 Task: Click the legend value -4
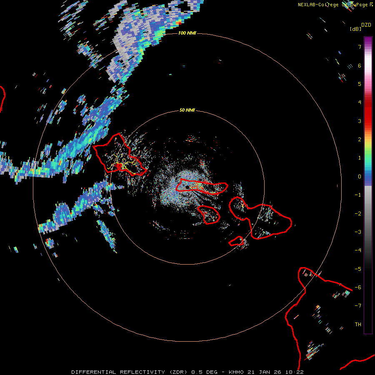tap(358, 250)
